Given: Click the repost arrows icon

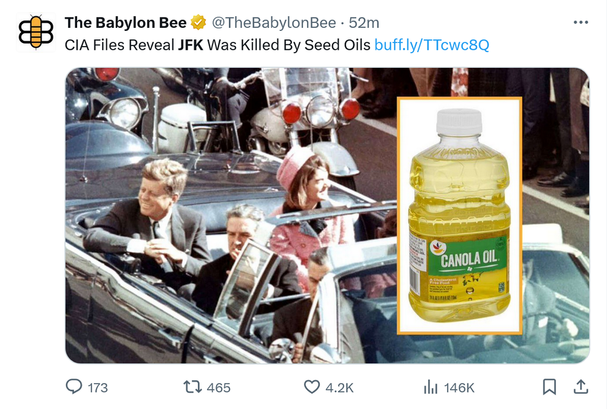Looking at the screenshot, I should (192, 387).
